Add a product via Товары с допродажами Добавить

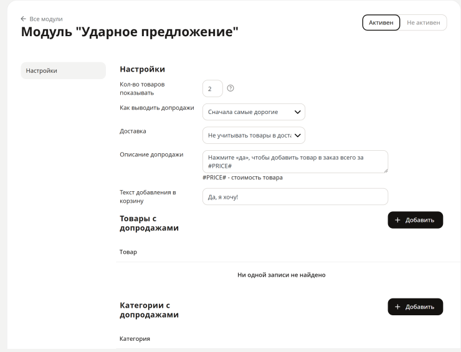tap(415, 220)
